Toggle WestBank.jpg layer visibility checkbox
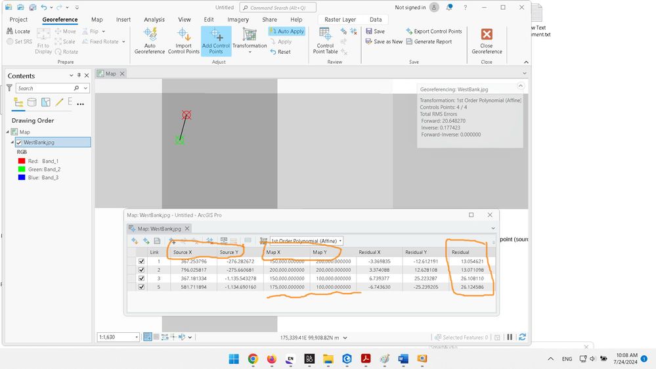 [x=19, y=142]
